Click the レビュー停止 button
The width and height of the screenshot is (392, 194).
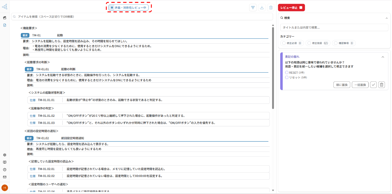click(291, 8)
